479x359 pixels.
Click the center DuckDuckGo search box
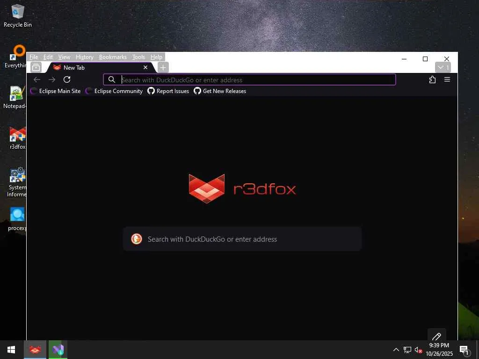tap(242, 239)
